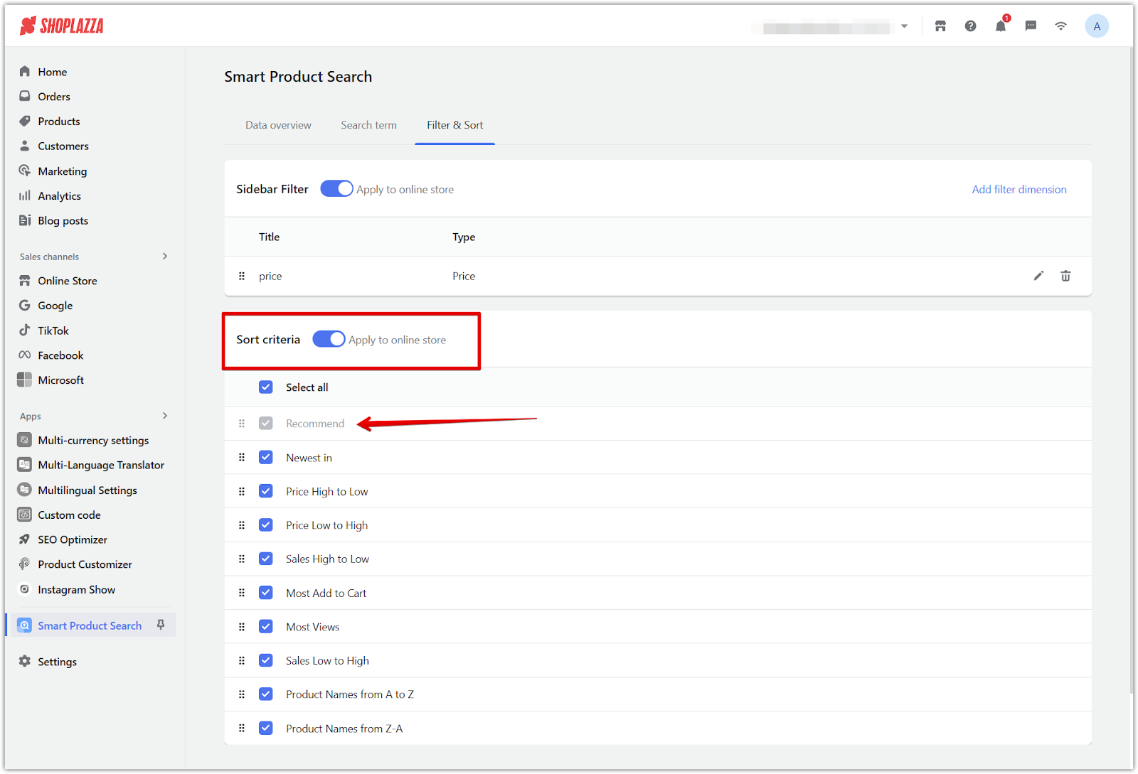Delete the price filter with trash icon
Screen dimensions: 1138x774
coord(1065,276)
